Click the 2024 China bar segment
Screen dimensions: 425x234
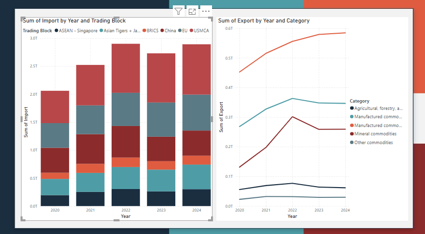tap(196, 143)
